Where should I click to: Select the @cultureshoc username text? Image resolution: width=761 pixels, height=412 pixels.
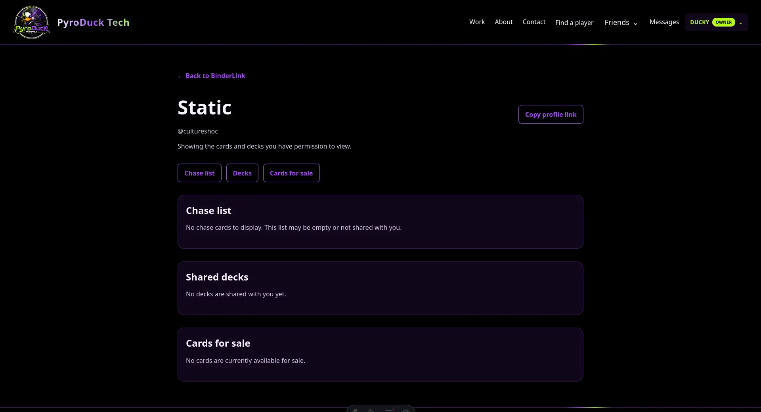tap(198, 131)
